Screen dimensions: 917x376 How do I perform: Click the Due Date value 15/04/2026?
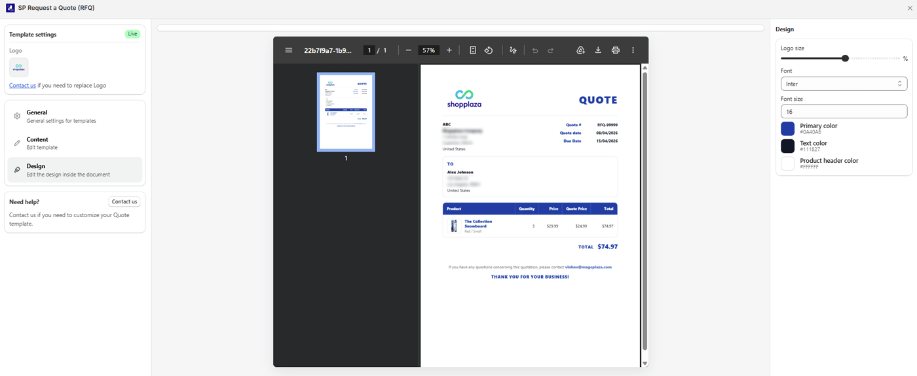pyautogui.click(x=607, y=141)
